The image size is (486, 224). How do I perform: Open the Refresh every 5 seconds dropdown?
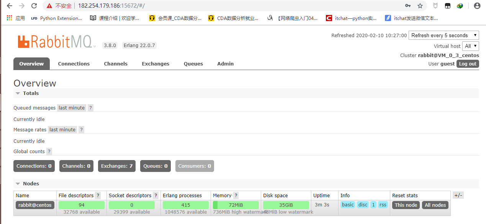click(443, 35)
